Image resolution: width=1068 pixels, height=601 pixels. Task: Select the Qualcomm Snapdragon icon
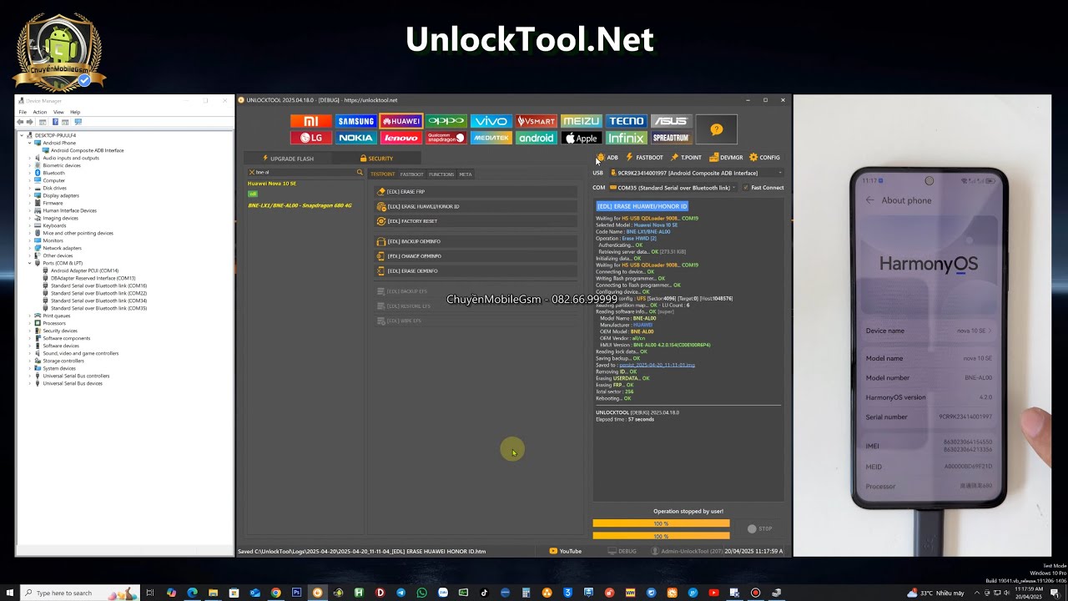tap(446, 138)
